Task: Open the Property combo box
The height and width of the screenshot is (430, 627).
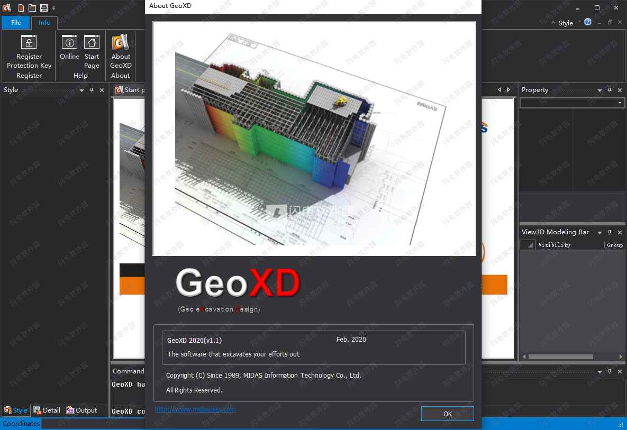Action: (572, 103)
